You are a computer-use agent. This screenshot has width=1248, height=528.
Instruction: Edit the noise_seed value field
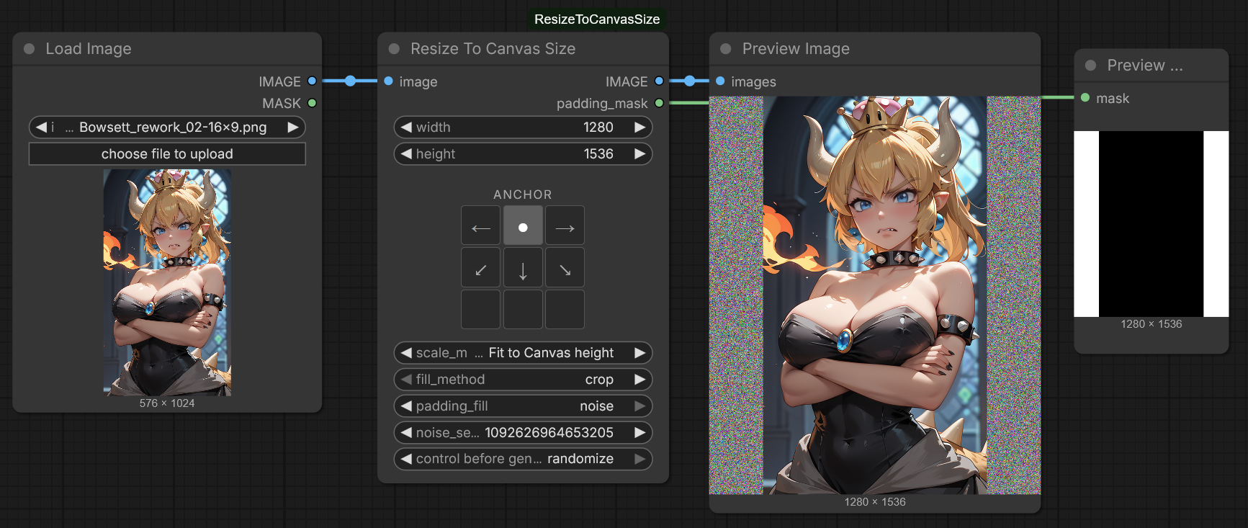pos(523,433)
